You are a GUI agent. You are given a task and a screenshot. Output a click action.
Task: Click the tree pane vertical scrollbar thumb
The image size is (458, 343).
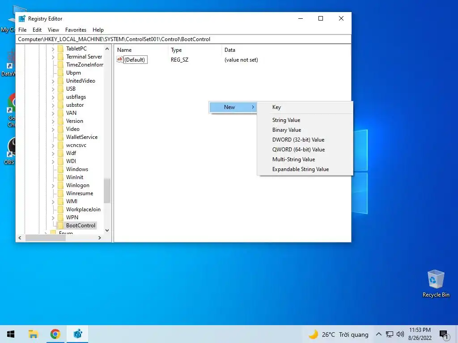(x=107, y=191)
